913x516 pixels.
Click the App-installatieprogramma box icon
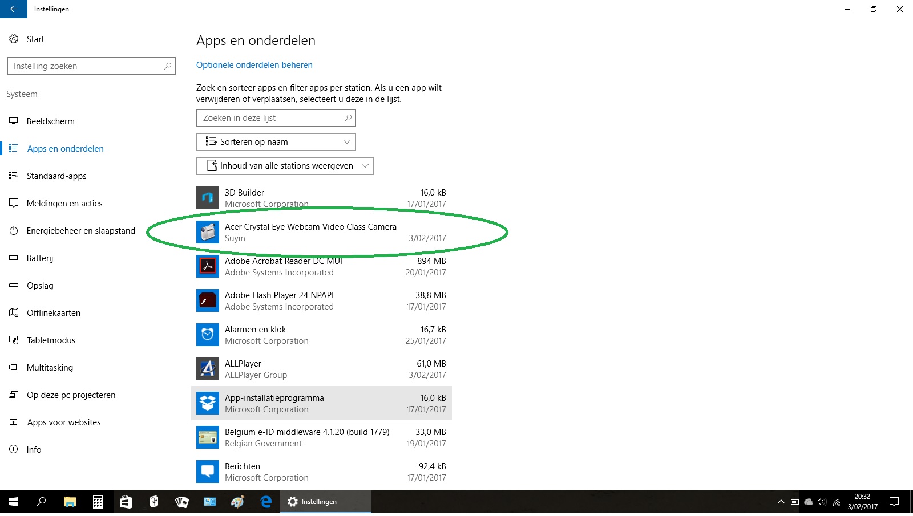(208, 403)
